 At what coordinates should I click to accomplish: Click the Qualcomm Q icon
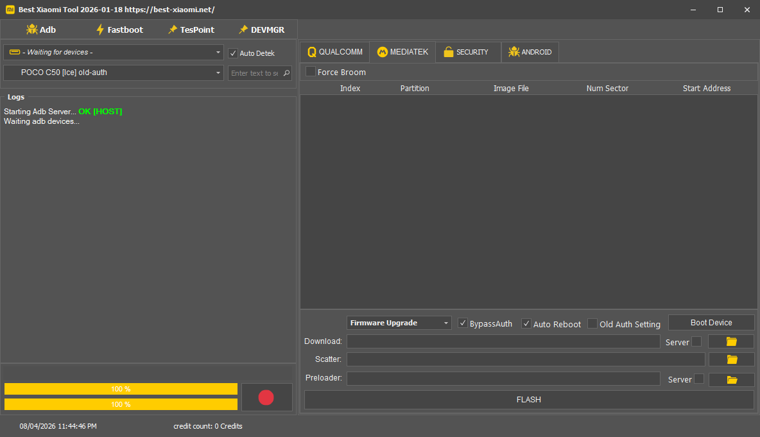tap(313, 52)
